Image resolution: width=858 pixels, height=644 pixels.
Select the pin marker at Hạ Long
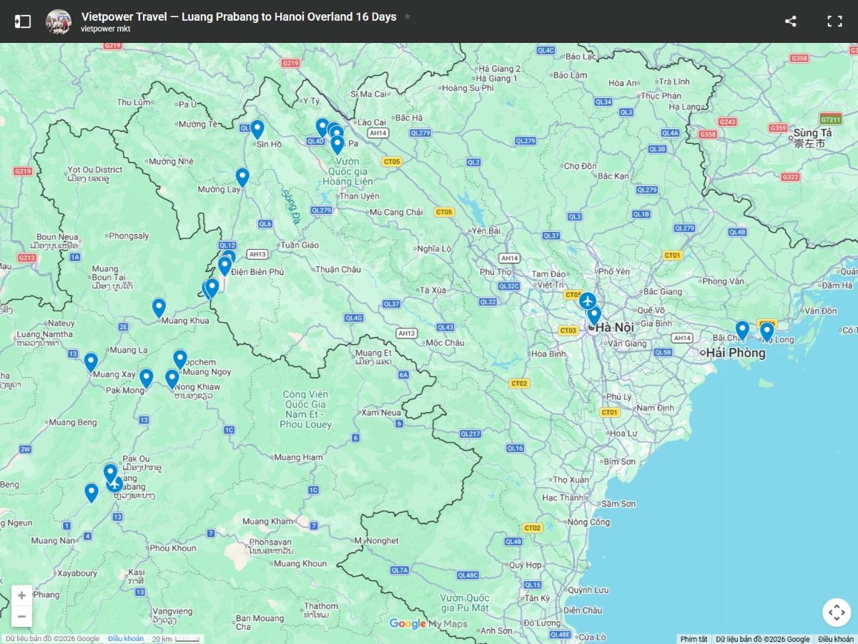(766, 331)
